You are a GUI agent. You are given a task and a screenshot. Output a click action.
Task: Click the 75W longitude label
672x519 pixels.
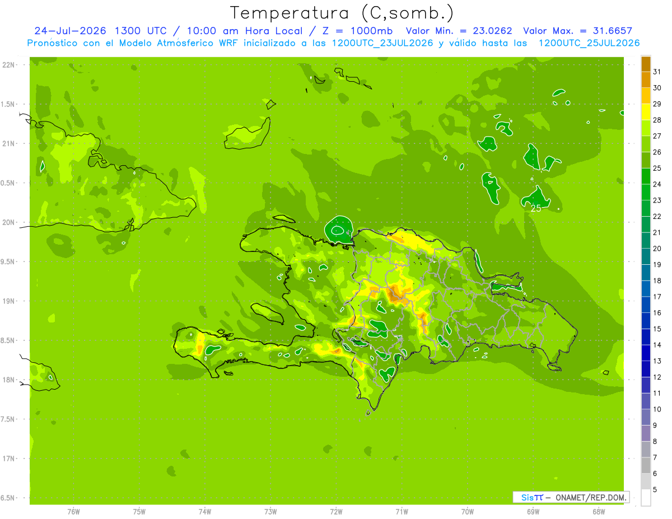pyautogui.click(x=139, y=512)
